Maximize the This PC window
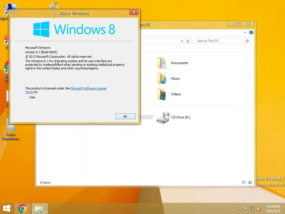 239,24
